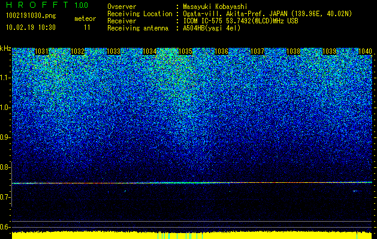This screenshot has width=377, height=239.
Task: Click the 1.1 frequency axis label
Action: [5, 78]
